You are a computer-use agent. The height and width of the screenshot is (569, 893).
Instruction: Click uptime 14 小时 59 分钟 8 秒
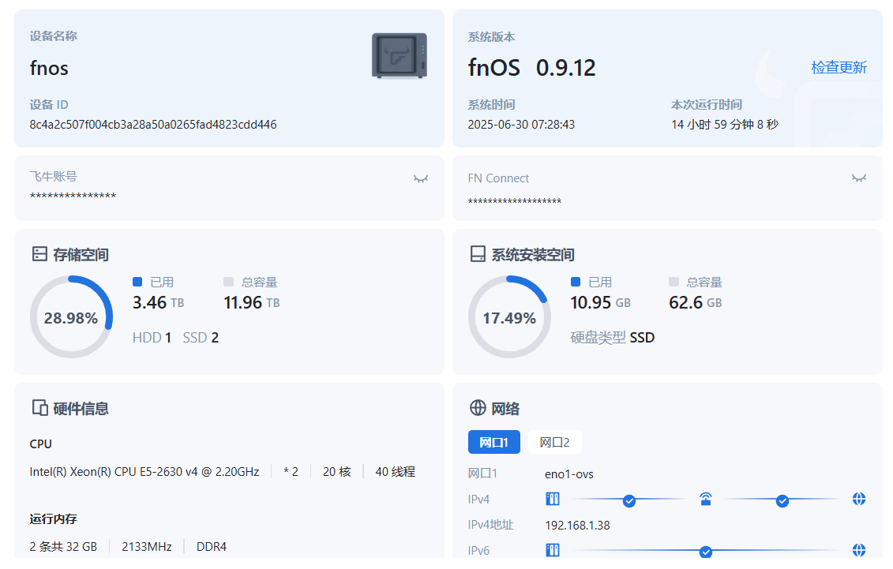pos(724,125)
